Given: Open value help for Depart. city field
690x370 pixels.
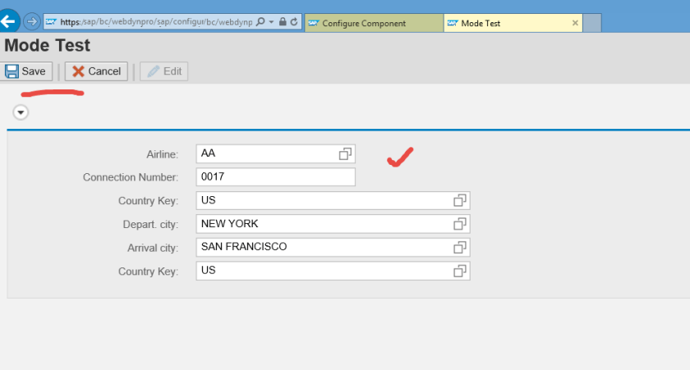Looking at the screenshot, I should coord(460,223).
